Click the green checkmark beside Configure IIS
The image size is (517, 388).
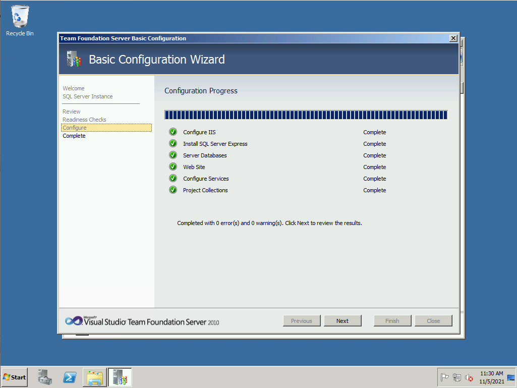click(x=173, y=132)
